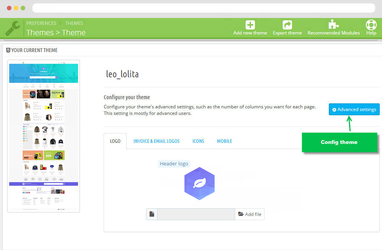Open the Advanced settings button
This screenshot has height=250, width=382.
click(x=354, y=109)
